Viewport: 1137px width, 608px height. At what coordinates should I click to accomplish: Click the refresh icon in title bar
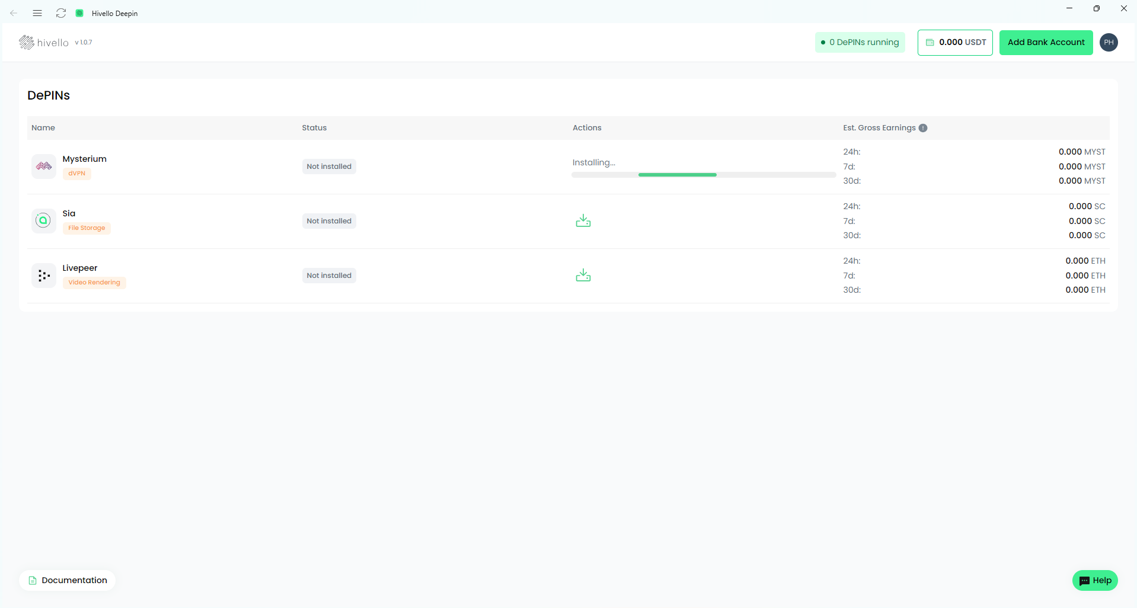pyautogui.click(x=60, y=13)
